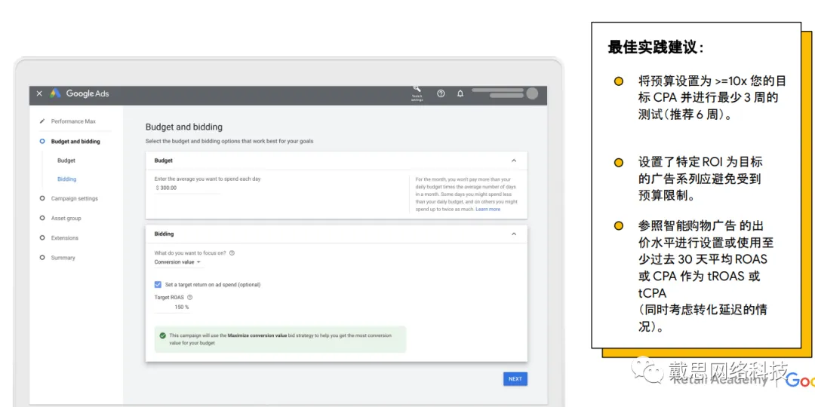This screenshot has height=407, width=815.
Task: Open the help question mark icon
Action: point(441,94)
